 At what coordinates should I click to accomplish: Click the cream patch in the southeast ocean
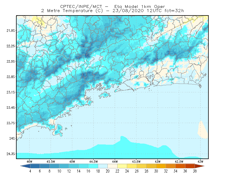(202, 130)
